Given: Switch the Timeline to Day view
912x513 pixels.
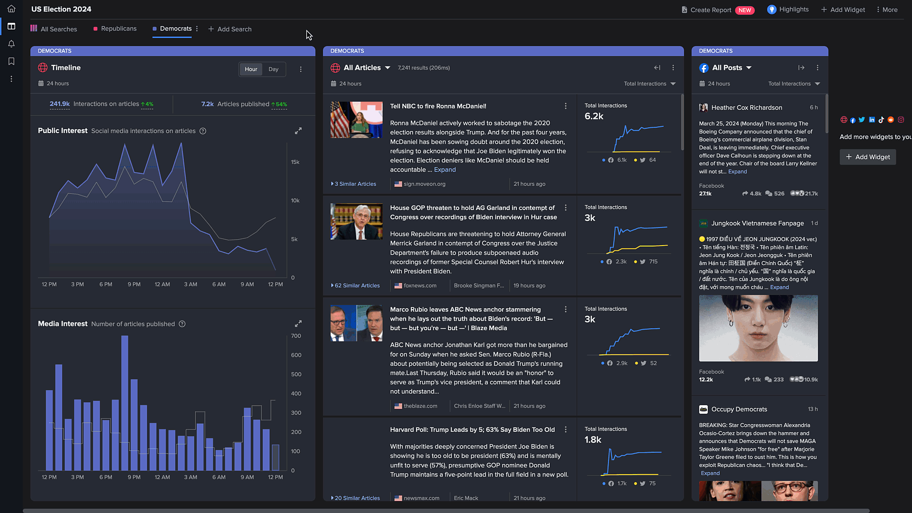Looking at the screenshot, I should pos(274,69).
